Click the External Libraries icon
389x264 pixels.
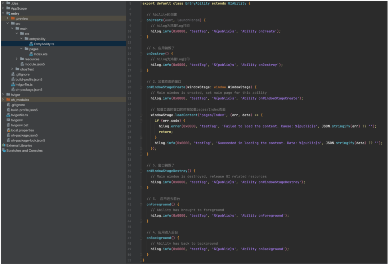coord(4,145)
